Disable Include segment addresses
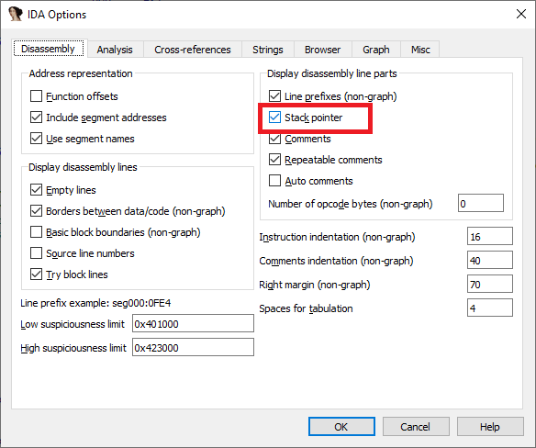Image resolution: width=536 pixels, height=448 pixels. [36, 118]
